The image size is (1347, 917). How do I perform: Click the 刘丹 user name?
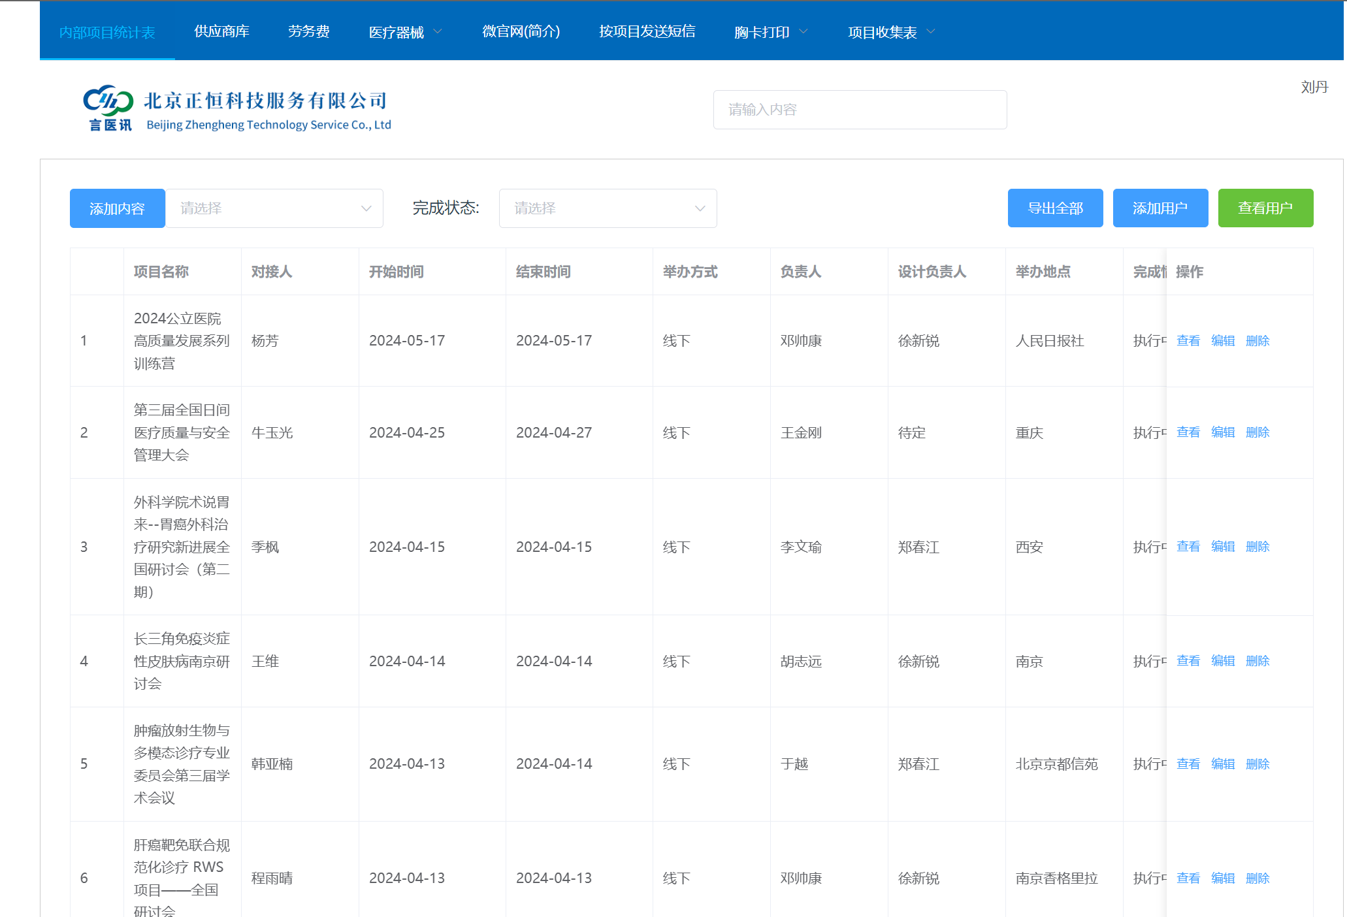1314,87
